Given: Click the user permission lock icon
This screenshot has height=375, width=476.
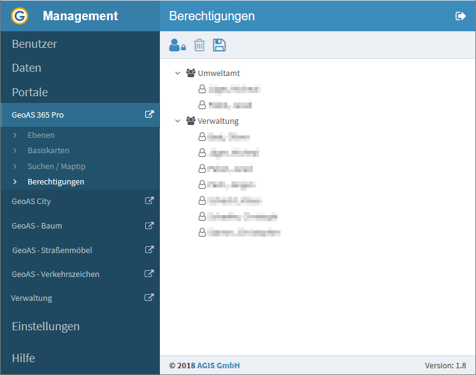Looking at the screenshot, I should click(x=177, y=45).
